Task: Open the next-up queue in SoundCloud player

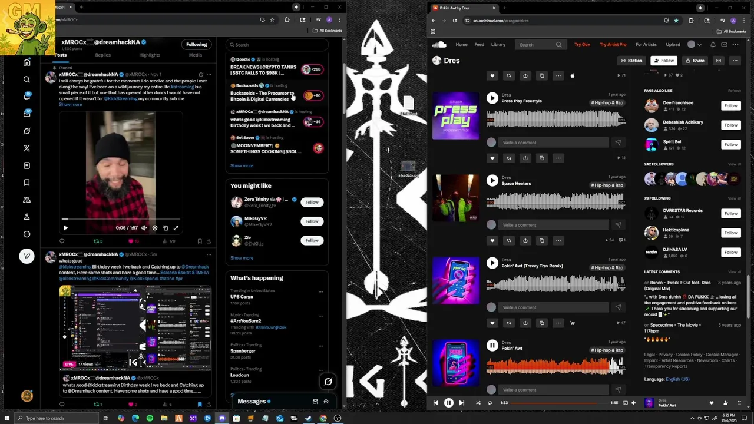Action: tap(739, 403)
